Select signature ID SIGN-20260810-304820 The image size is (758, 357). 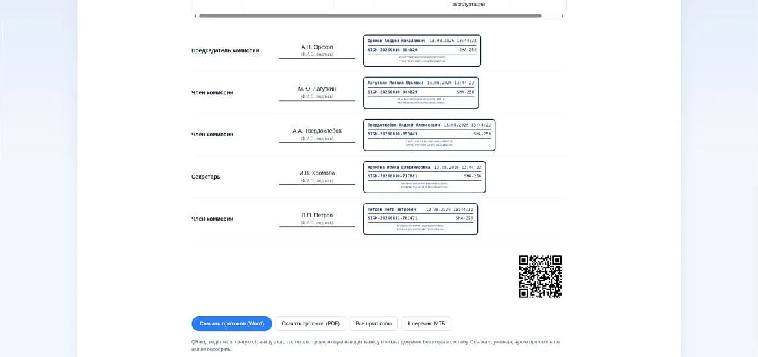pyautogui.click(x=392, y=50)
